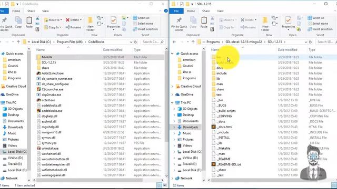Screen dimensions: 337x189
Task: Click Invert selection in CodeBlocks window
Action: [x=145, y=29]
